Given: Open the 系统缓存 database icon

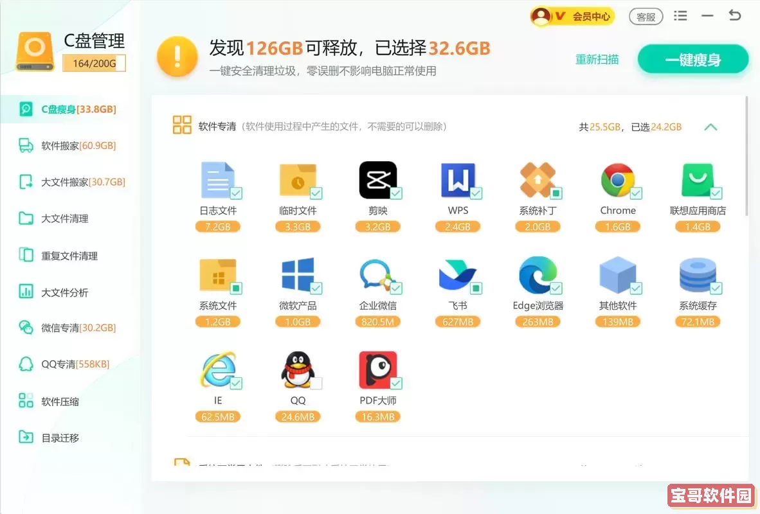Looking at the screenshot, I should pyautogui.click(x=698, y=275).
